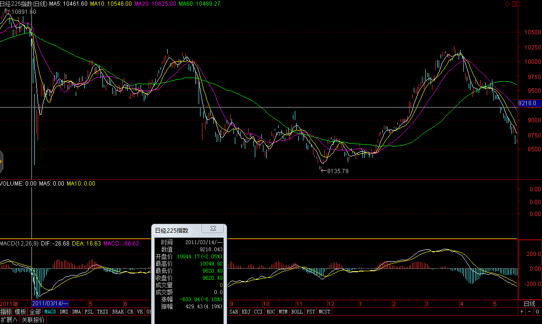This screenshot has height=324, width=542.
Task: Click the MA5: 10461.60 label
Action: click(x=69, y=4)
